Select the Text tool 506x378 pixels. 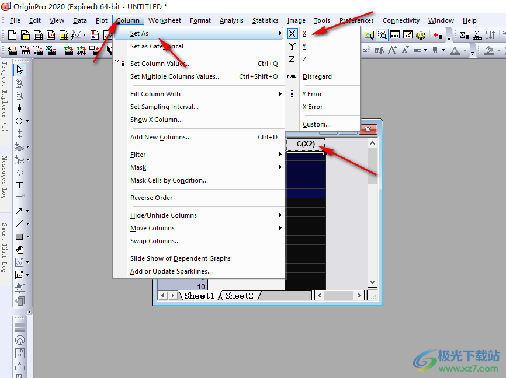(x=20, y=185)
